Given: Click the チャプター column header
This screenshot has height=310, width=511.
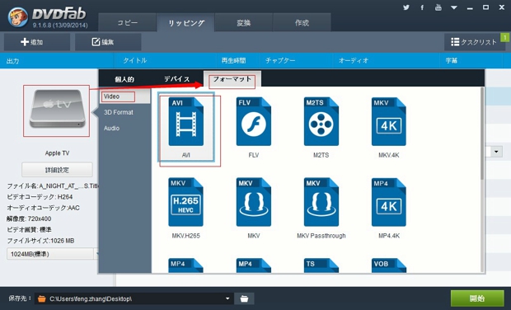Looking at the screenshot, I should click(280, 61).
